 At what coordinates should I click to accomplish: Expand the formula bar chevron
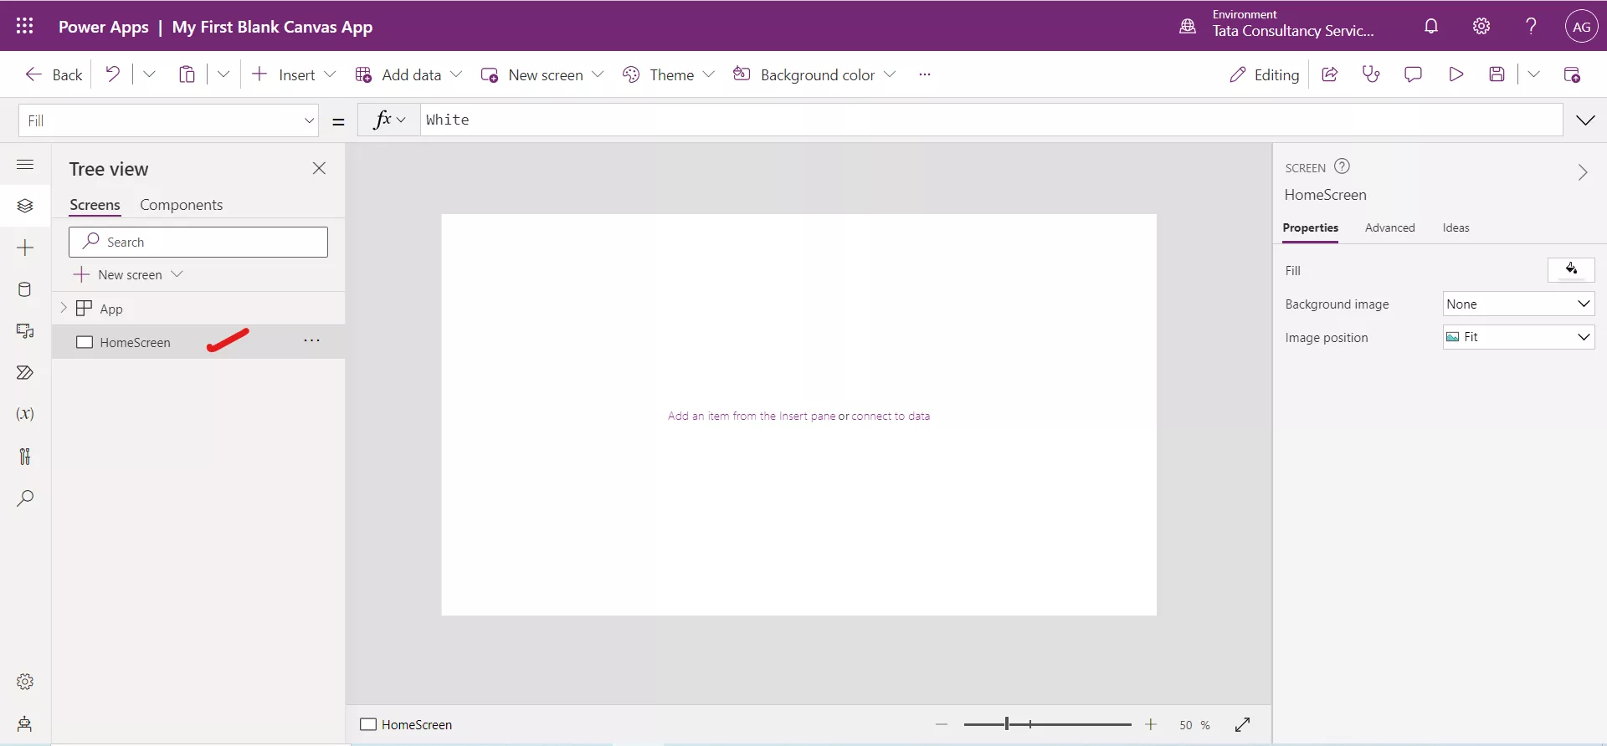1585,120
